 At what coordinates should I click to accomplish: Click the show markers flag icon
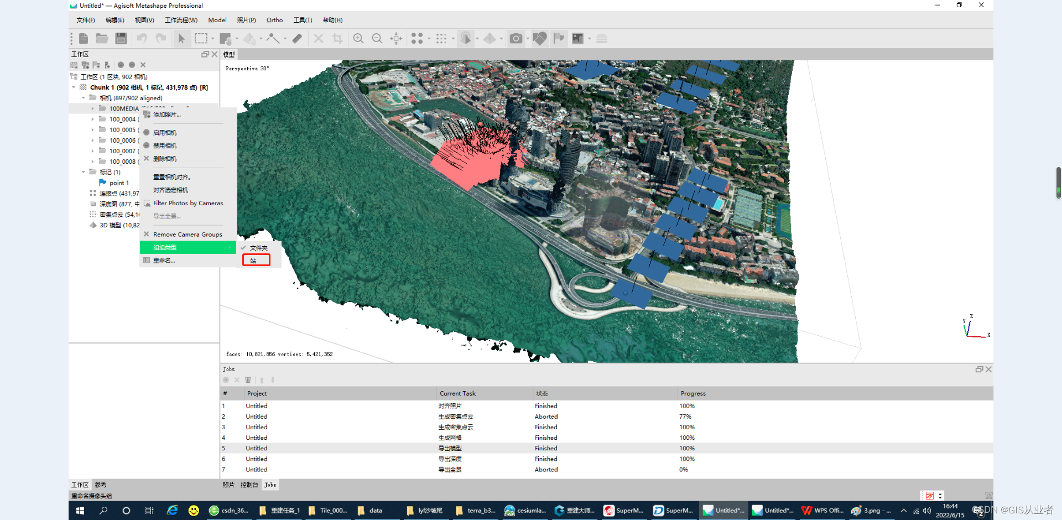[559, 38]
